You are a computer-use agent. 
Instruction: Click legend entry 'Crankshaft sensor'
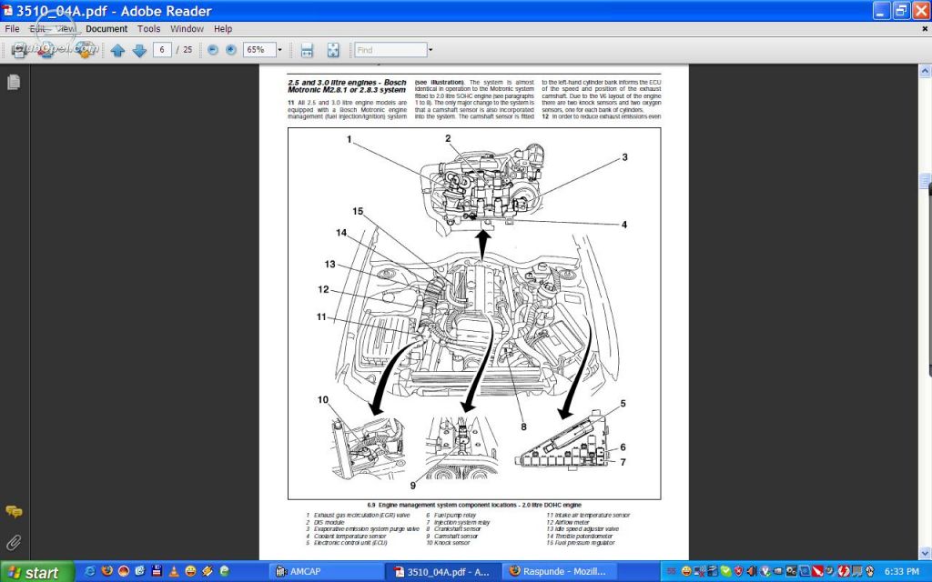coord(457,529)
